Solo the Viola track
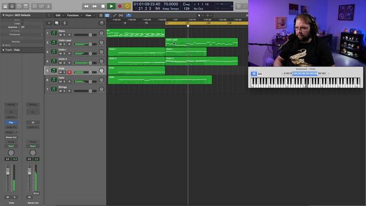366x206 pixels. point(65,72)
